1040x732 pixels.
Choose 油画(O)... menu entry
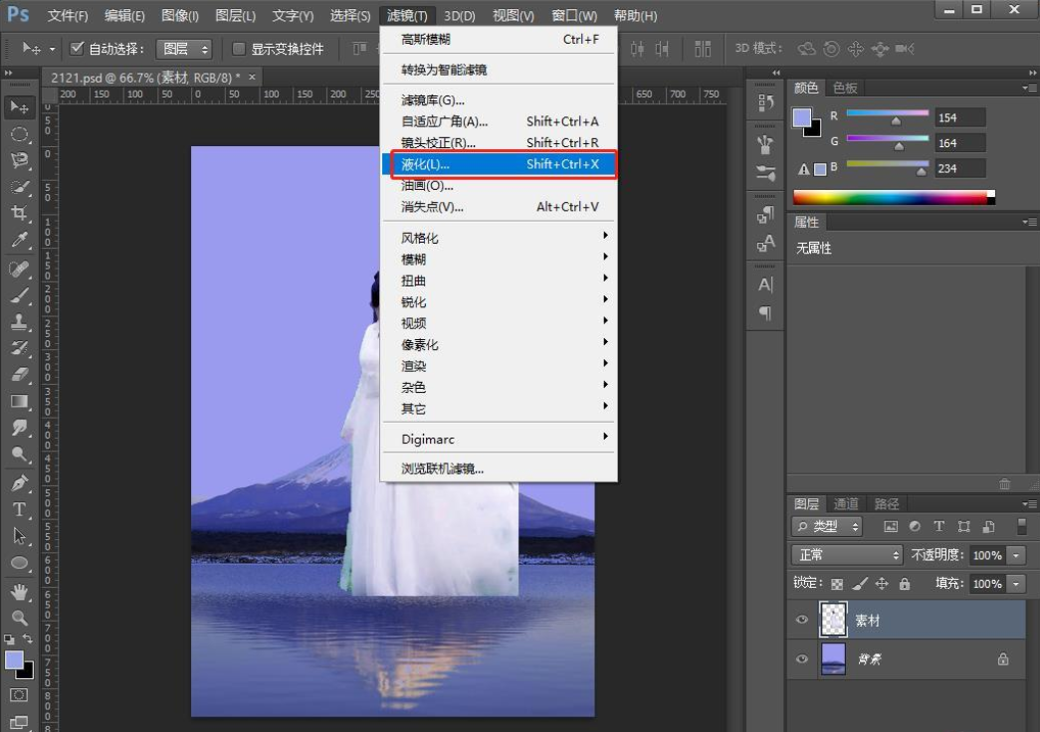(499, 186)
